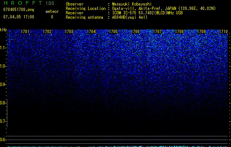Click time marker 1702

tap(47, 32)
